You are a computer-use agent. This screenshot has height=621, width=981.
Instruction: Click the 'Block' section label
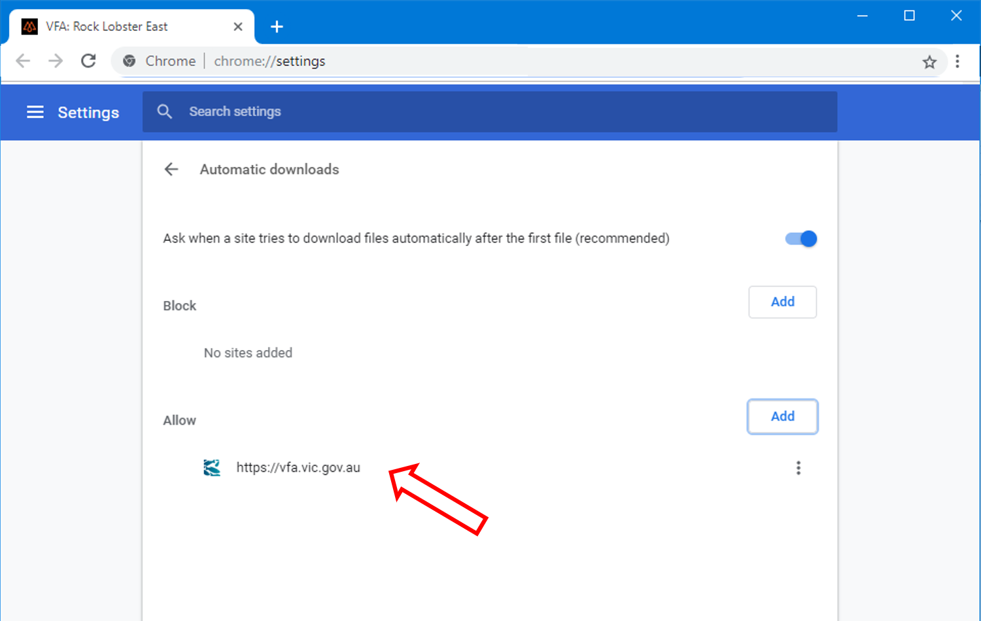coord(179,306)
